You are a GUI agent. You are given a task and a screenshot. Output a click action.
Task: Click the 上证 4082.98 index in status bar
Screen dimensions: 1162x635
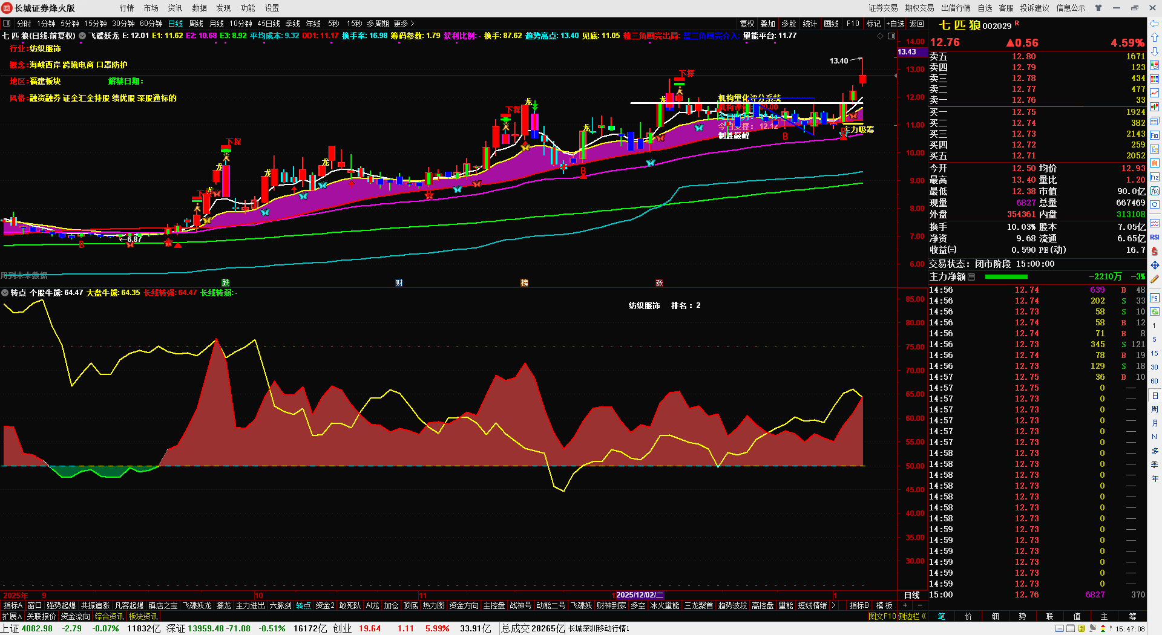27,628
